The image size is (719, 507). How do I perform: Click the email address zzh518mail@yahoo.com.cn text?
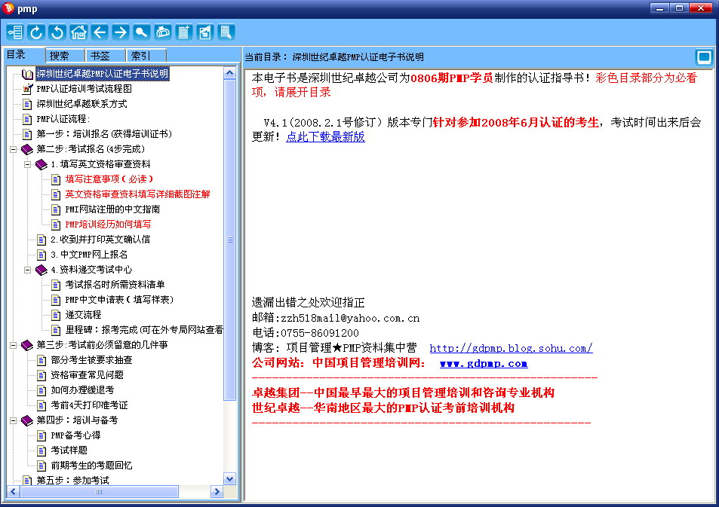pyautogui.click(x=350, y=319)
